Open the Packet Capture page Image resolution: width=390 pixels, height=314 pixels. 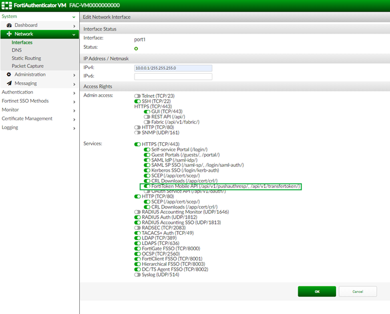tap(28, 66)
